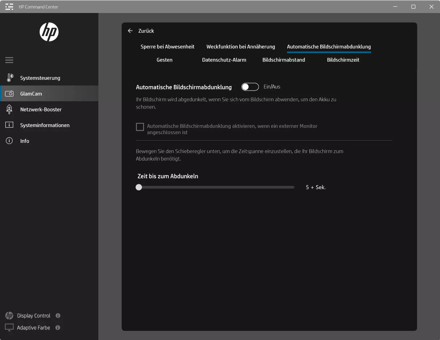Open Systemsteuerung section

[x=49, y=78]
